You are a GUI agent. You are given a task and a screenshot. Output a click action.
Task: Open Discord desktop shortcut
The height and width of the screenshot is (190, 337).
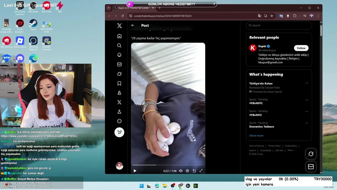tap(20, 58)
